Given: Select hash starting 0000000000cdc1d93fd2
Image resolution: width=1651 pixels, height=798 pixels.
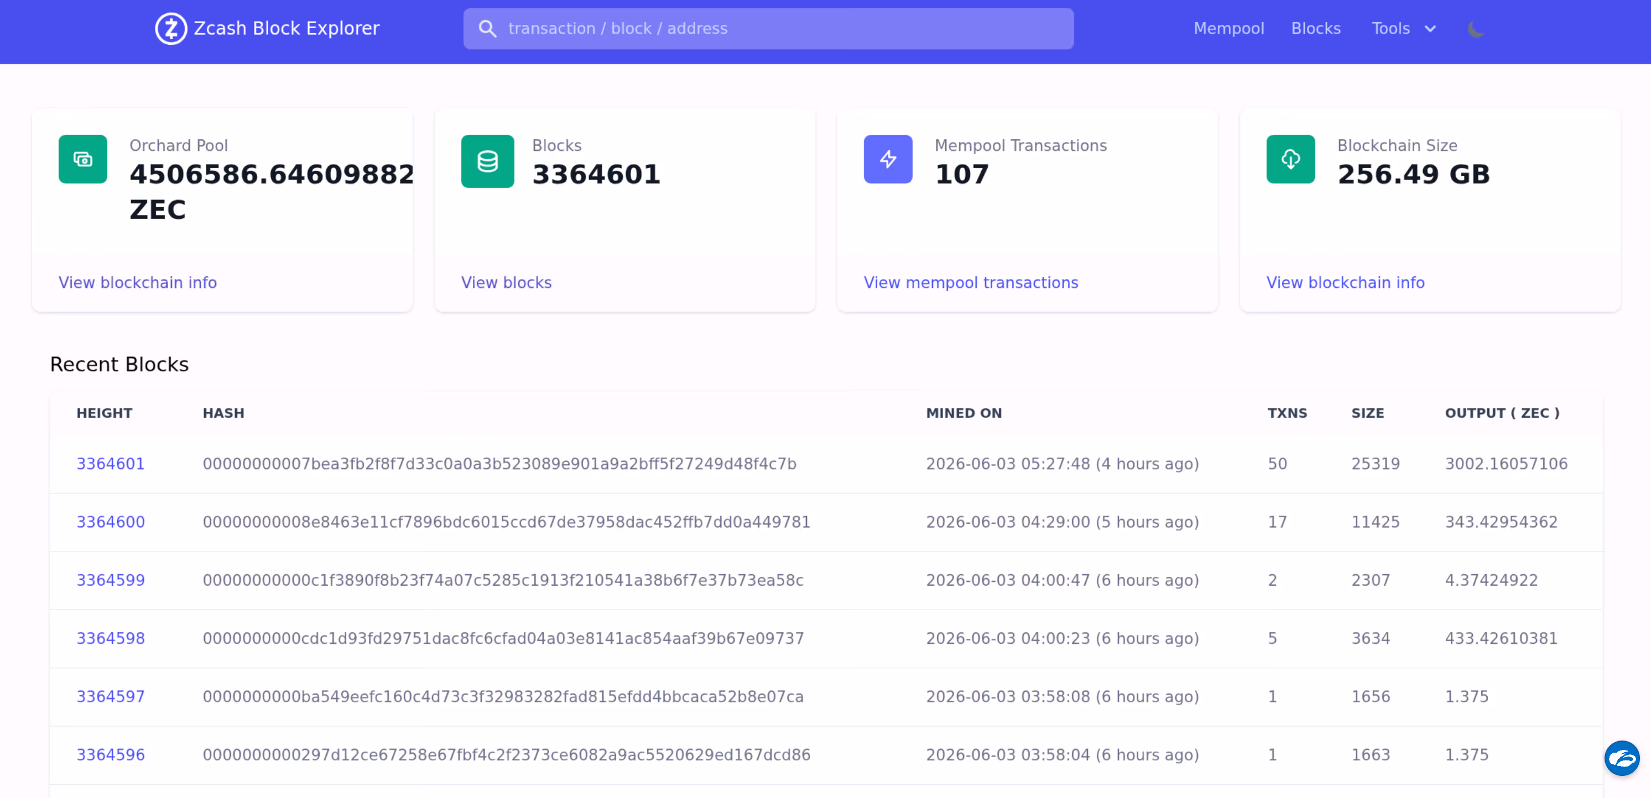Looking at the screenshot, I should click(503, 638).
